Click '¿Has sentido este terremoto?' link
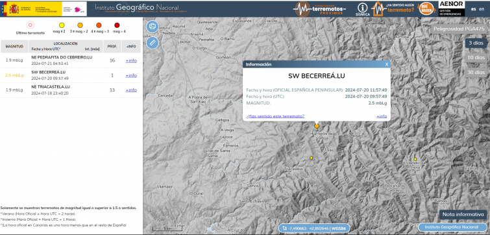 (x=275, y=116)
